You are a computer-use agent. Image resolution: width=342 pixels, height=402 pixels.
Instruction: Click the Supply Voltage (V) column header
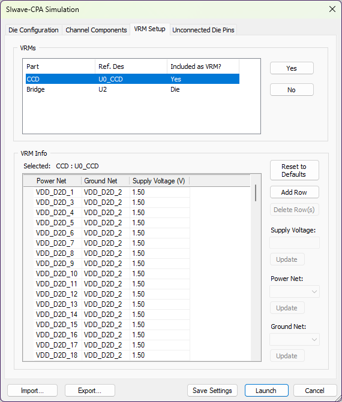[159, 181]
